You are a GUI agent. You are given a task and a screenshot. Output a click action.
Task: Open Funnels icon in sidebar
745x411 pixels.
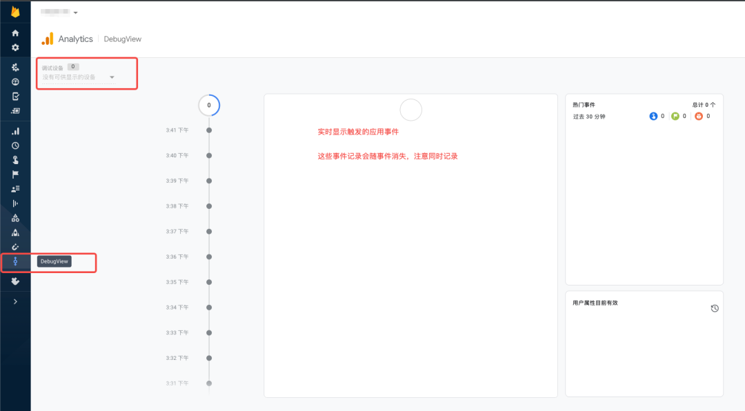pos(15,203)
